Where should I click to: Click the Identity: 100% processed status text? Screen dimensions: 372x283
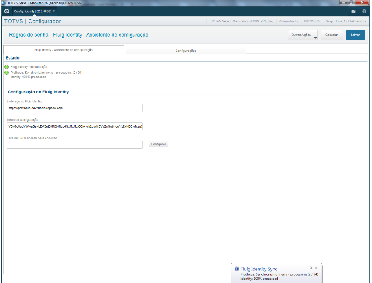(29, 77)
